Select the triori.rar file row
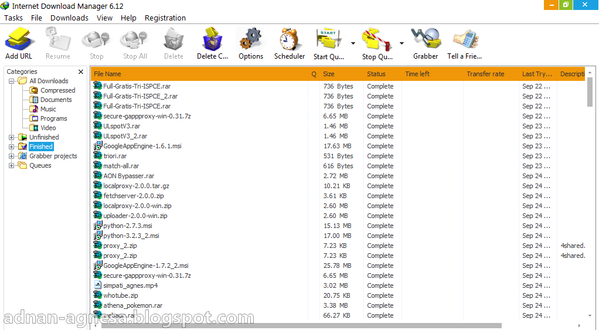 tap(338, 156)
